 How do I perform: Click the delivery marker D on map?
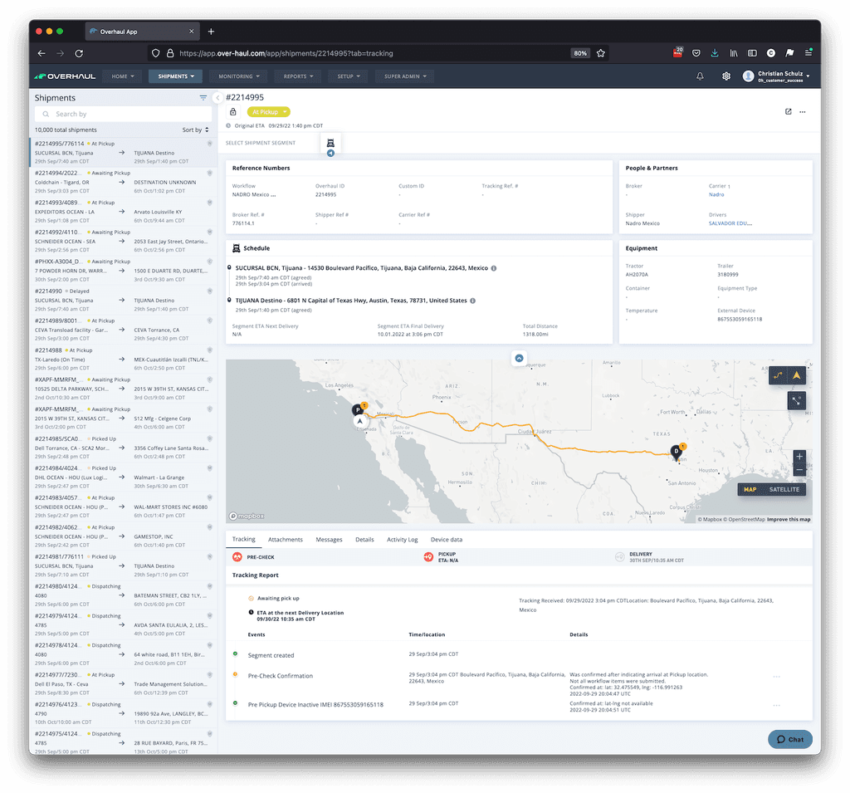676,452
